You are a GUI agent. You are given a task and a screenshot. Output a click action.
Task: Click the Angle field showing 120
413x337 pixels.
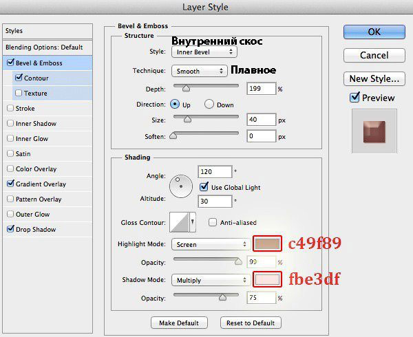[x=215, y=172]
